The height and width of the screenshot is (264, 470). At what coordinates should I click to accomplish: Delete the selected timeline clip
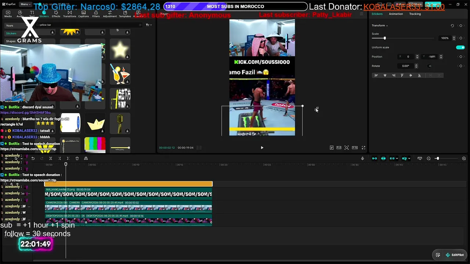click(77, 158)
